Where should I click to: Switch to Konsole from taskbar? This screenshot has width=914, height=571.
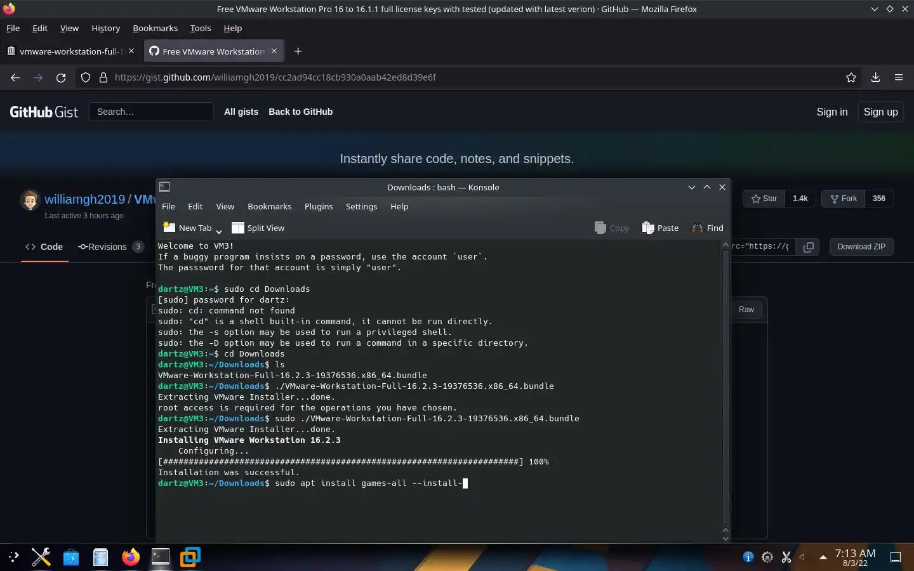point(161,557)
